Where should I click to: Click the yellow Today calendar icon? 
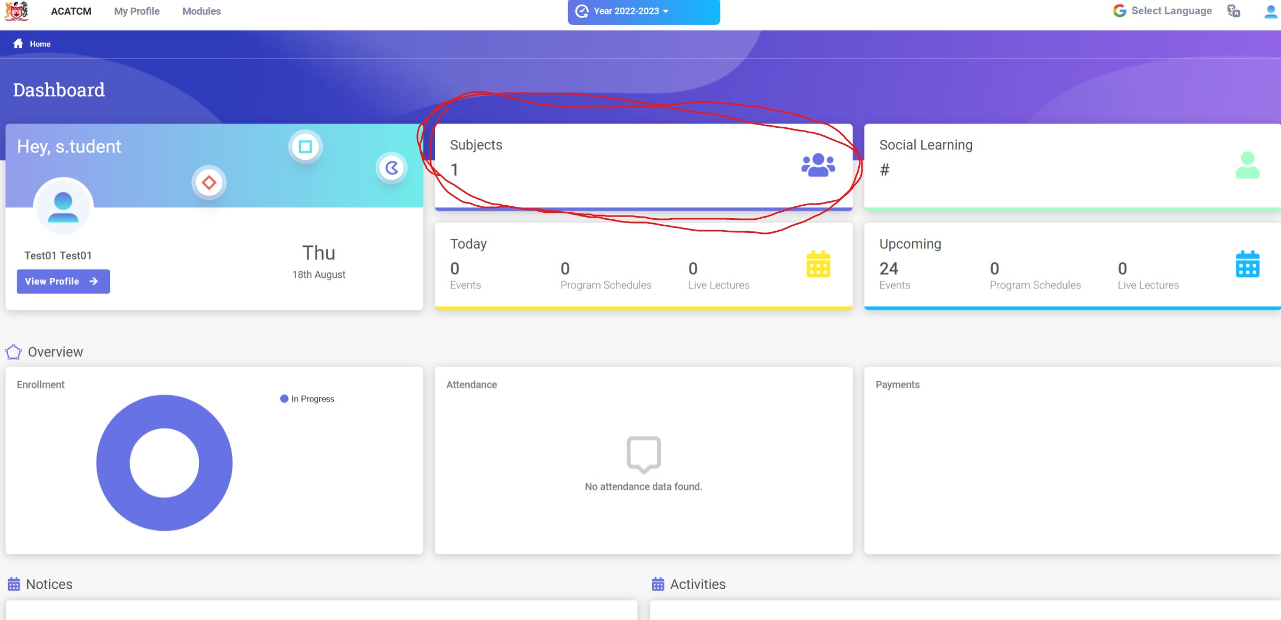(818, 264)
